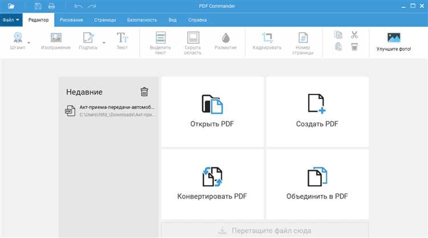The width and height of the screenshot is (428, 238).
Task: Click the redo arrow icon
Action: [x=92, y=6]
